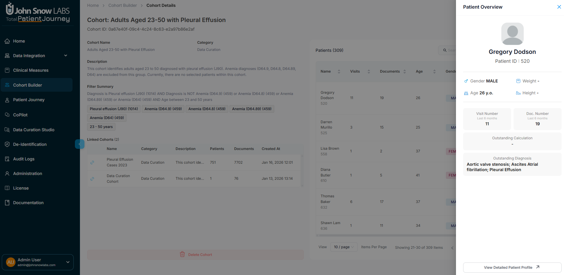Click the Audit Logs icon

(7, 159)
